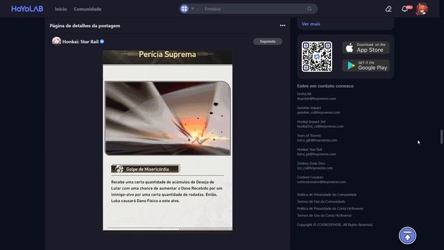Open the Início menu item

pos(60,9)
